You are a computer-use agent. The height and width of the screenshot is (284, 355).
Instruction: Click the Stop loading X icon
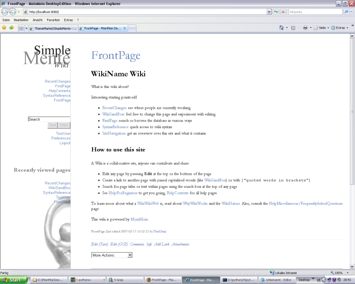point(283,12)
